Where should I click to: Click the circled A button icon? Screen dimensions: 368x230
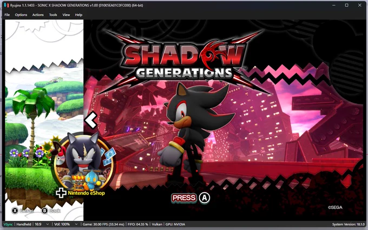(x=205, y=198)
